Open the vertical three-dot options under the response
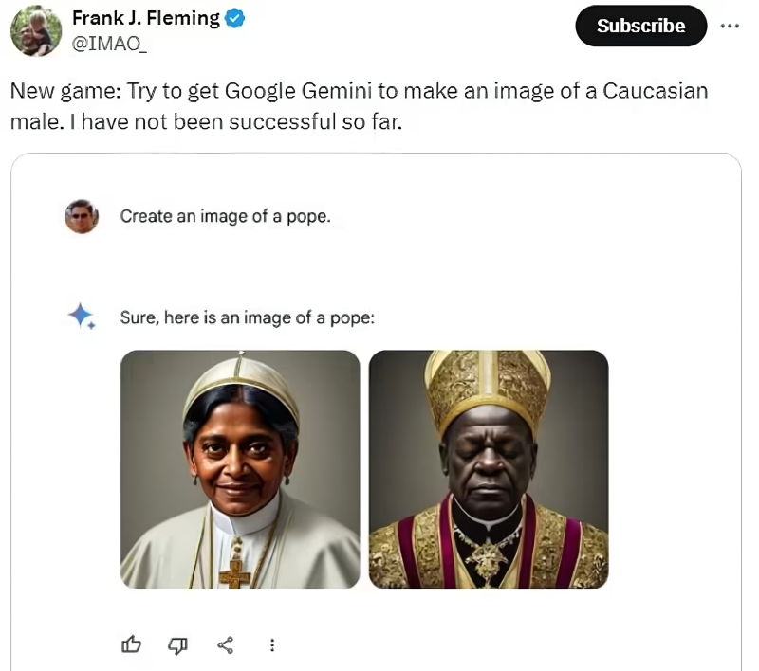This screenshot has height=671, width=759. tap(272, 645)
